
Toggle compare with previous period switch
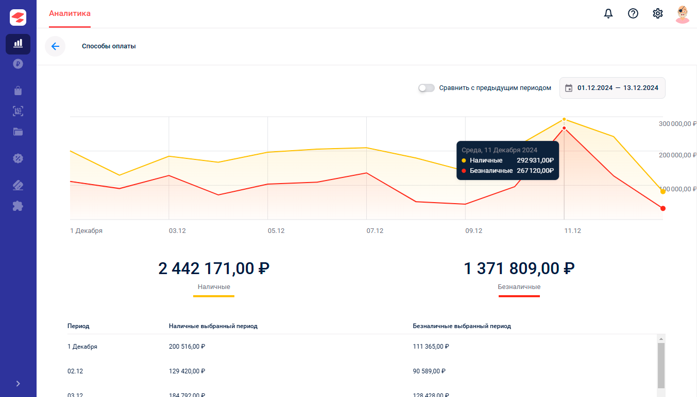[427, 88]
